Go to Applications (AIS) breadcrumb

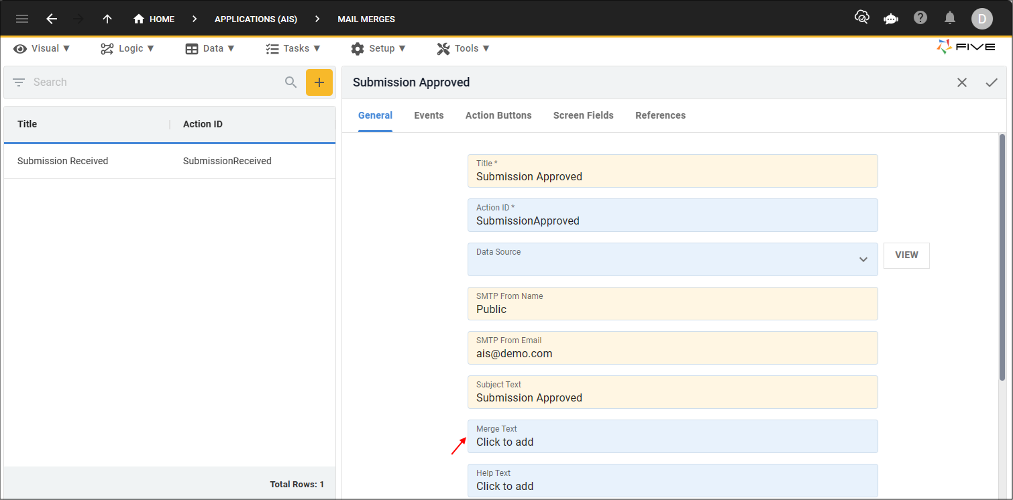tap(256, 19)
